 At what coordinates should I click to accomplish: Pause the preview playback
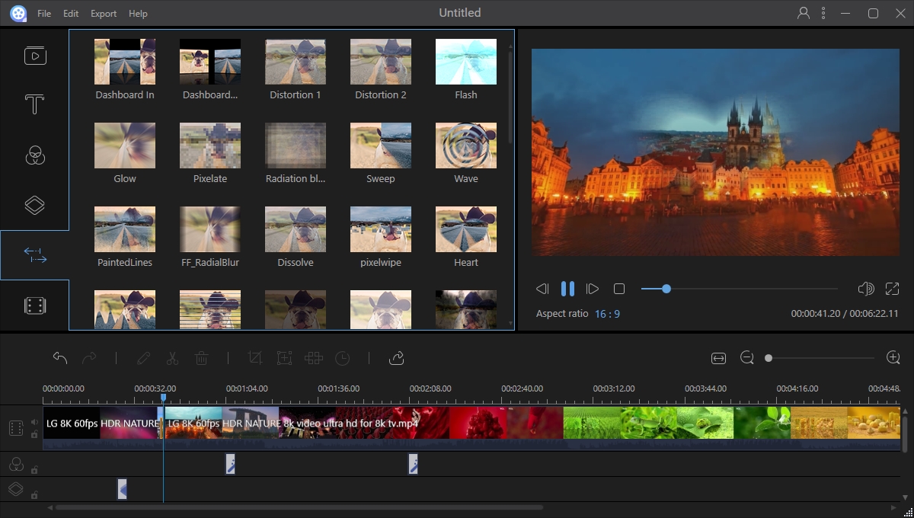(x=567, y=289)
